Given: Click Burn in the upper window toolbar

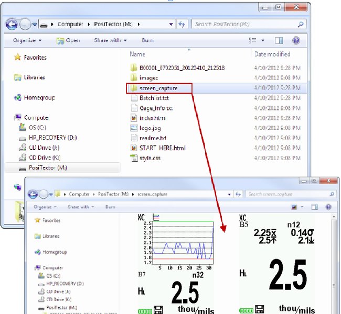Looking at the screenshot, I should coord(147,40).
